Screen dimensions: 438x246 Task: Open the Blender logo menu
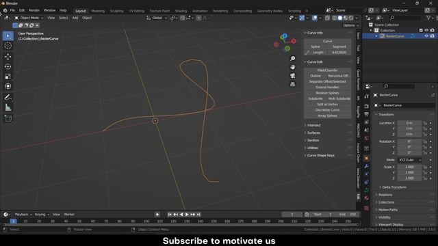(5, 11)
